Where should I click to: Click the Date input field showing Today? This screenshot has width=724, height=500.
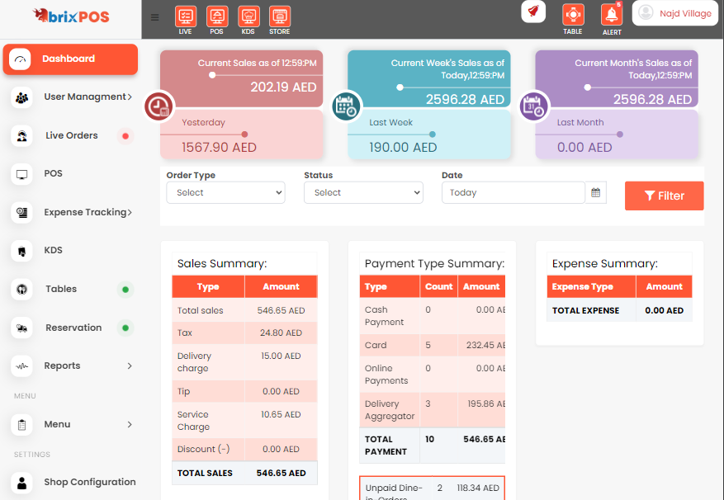point(513,193)
